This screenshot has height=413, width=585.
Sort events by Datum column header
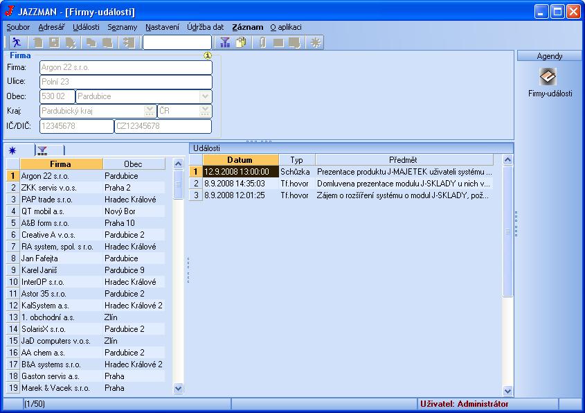(241, 160)
